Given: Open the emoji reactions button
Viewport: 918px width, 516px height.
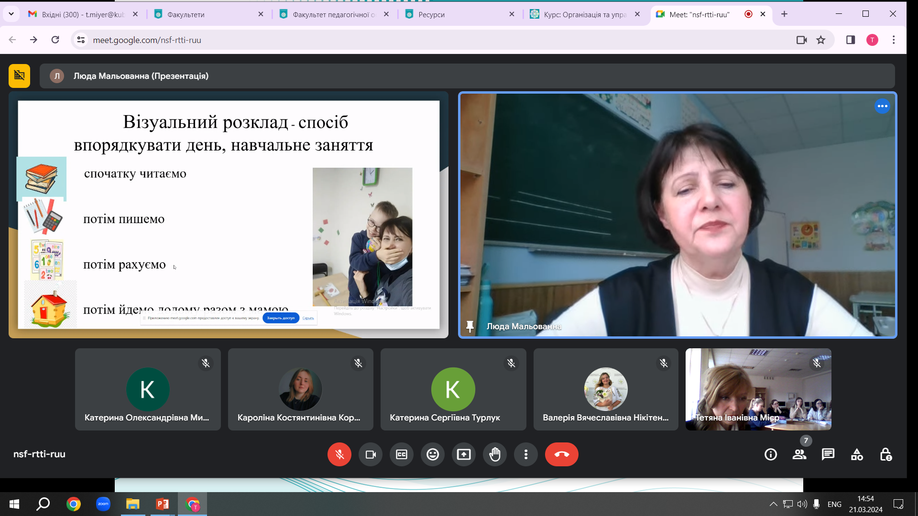Looking at the screenshot, I should [433, 454].
